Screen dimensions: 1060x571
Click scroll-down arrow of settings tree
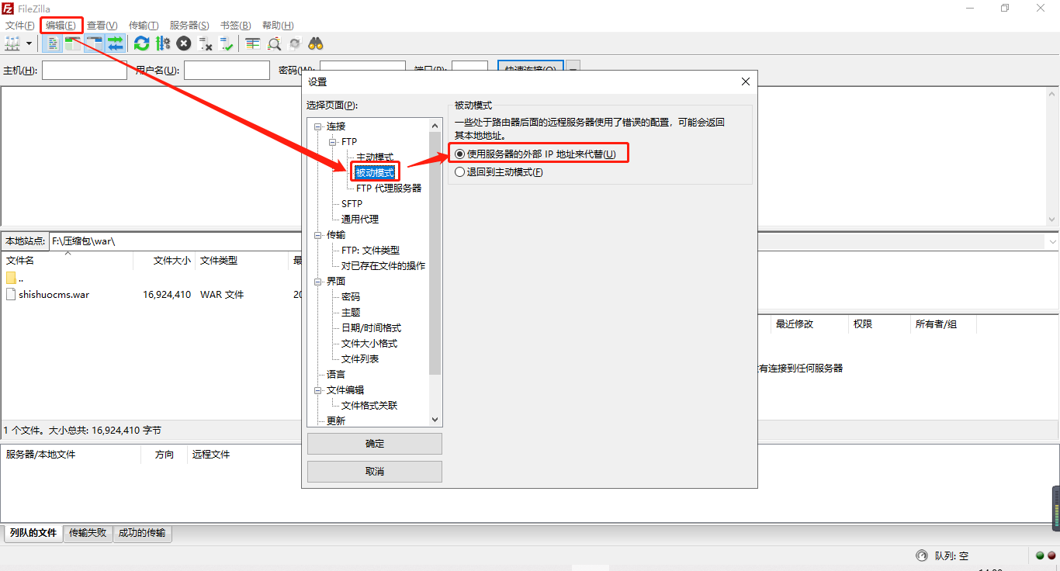coord(435,419)
